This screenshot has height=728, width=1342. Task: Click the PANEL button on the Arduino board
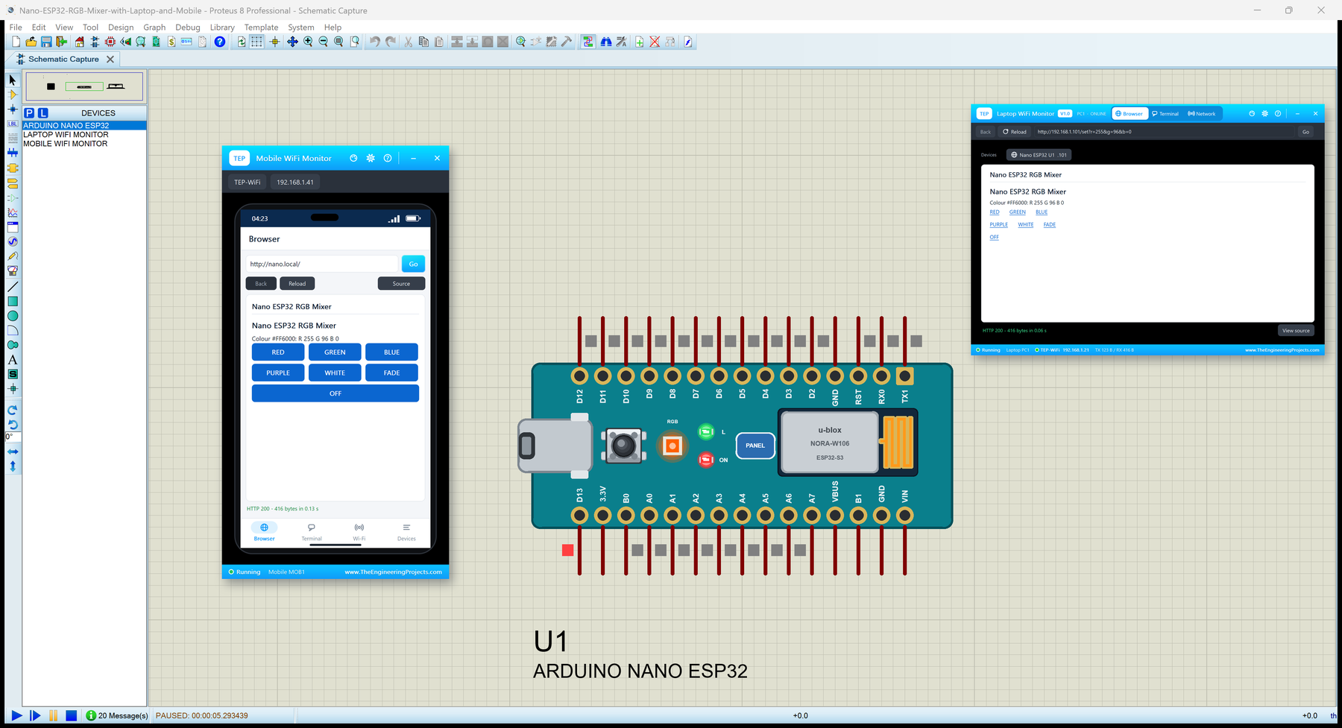tap(755, 446)
